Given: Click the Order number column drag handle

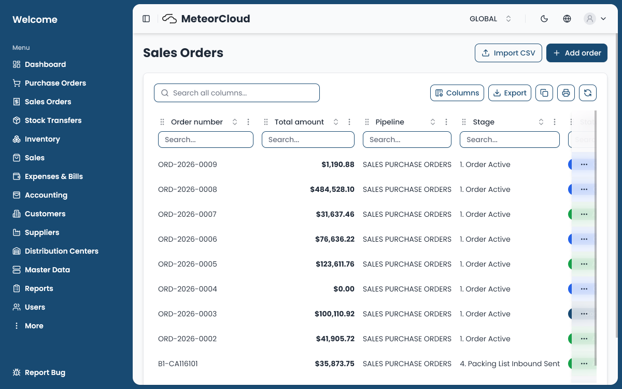Looking at the screenshot, I should pos(163,122).
